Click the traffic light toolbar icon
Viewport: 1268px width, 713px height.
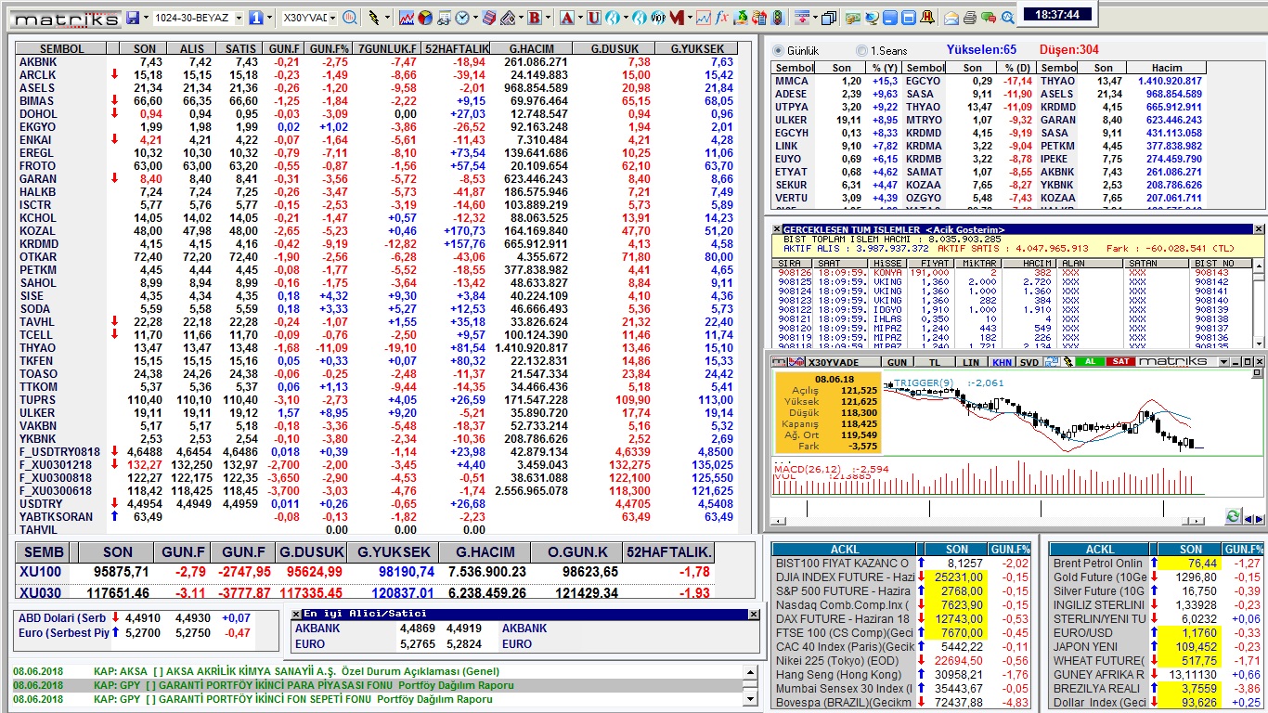point(778,18)
